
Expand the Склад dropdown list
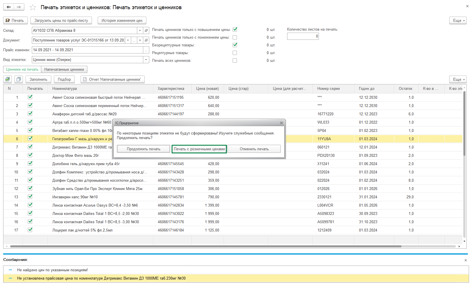140,31
